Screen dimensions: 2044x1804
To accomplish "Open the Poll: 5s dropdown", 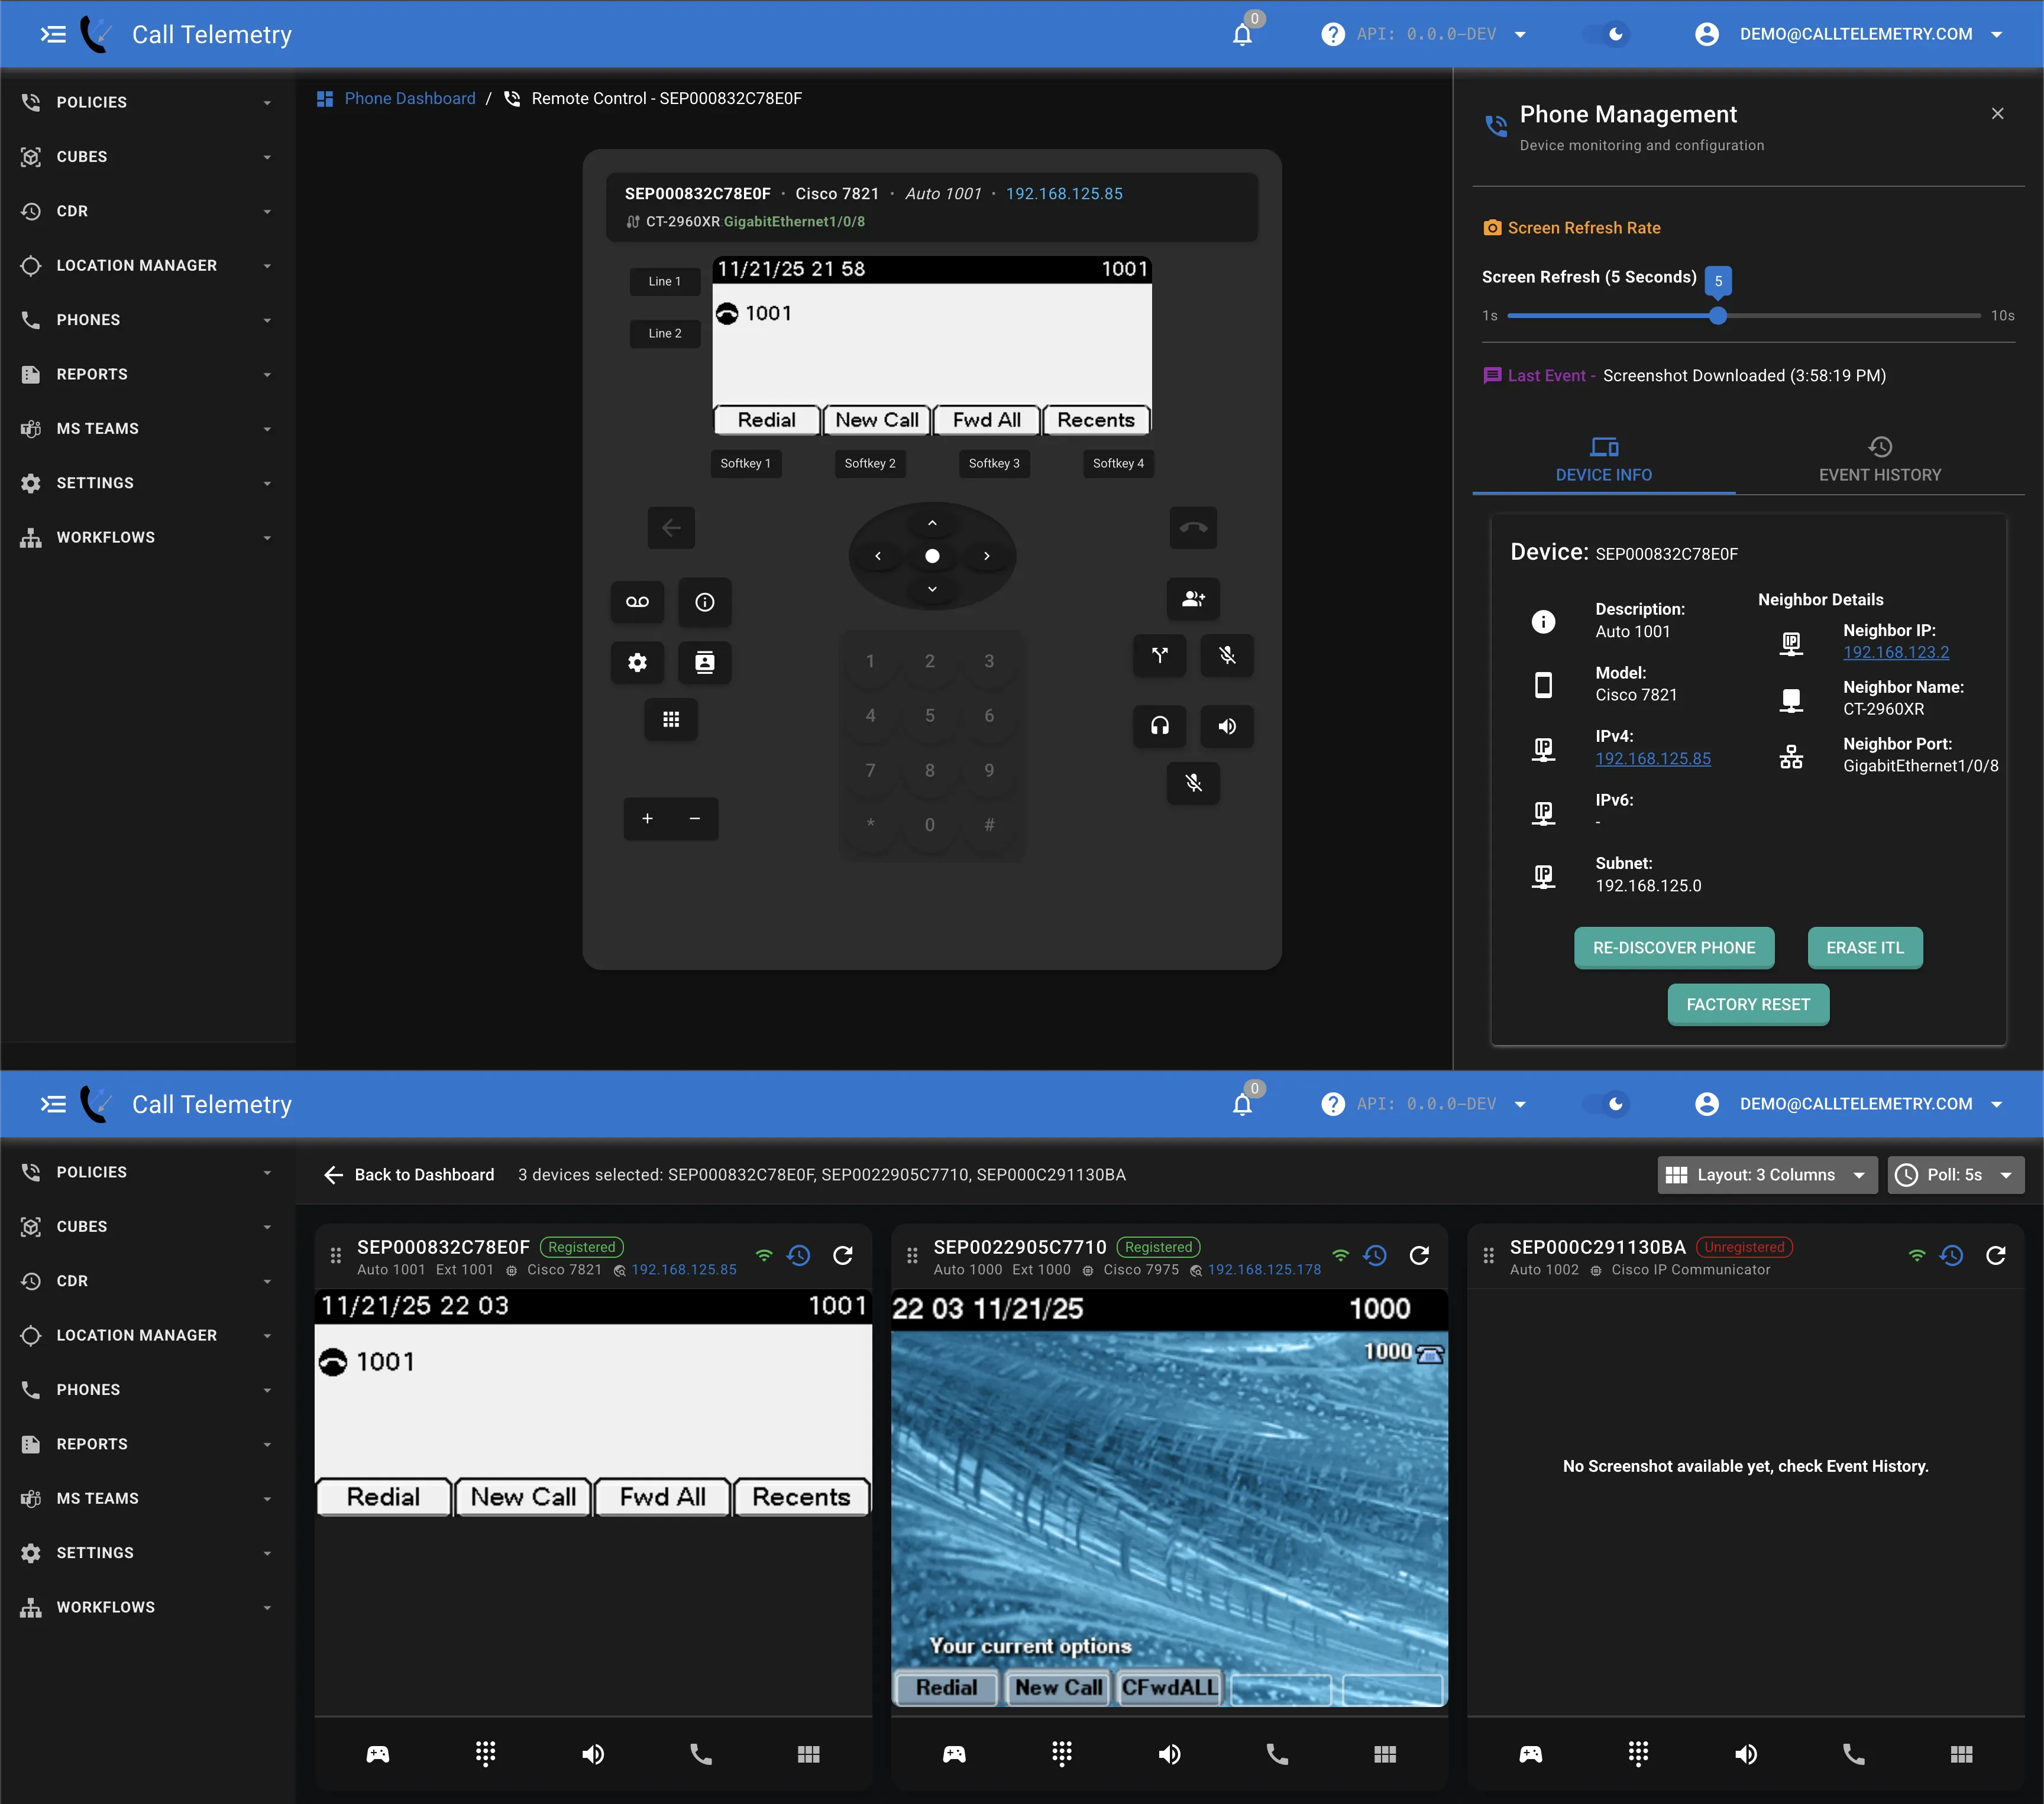I will coord(1955,1174).
